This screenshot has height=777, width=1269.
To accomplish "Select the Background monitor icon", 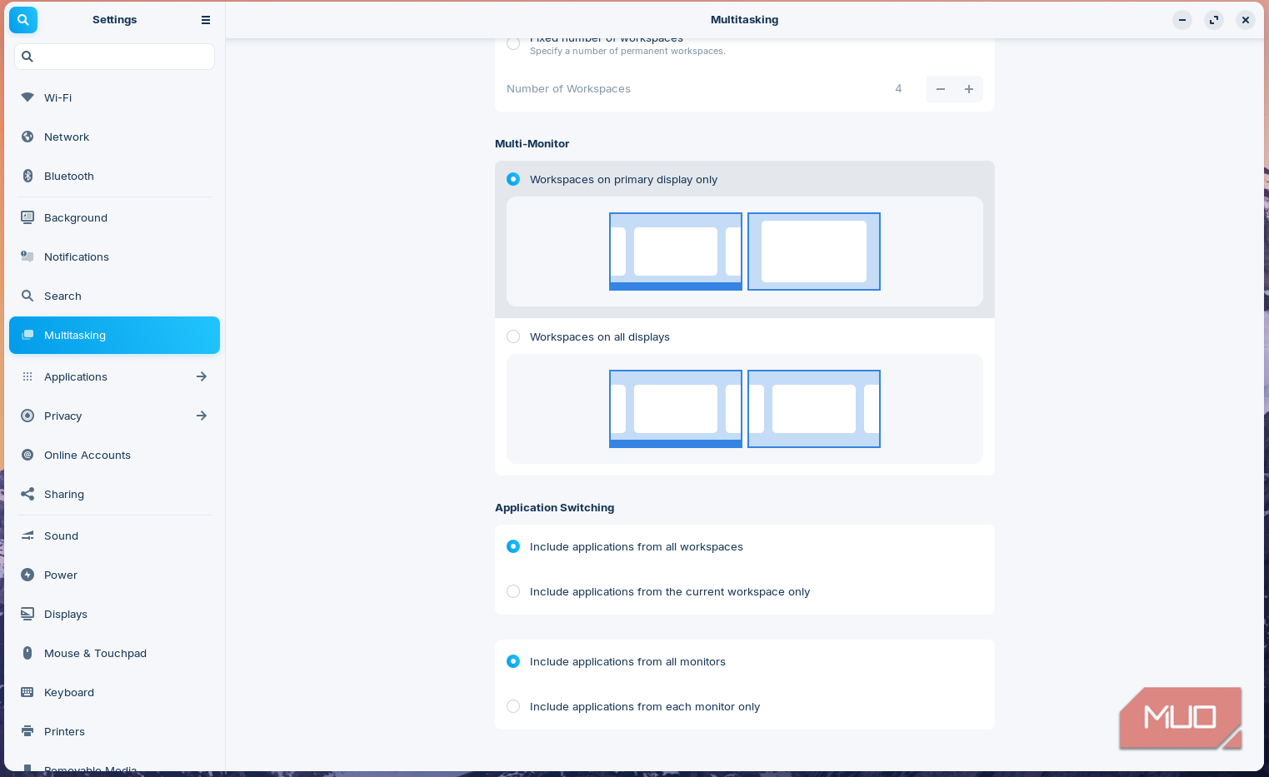I will [27, 217].
